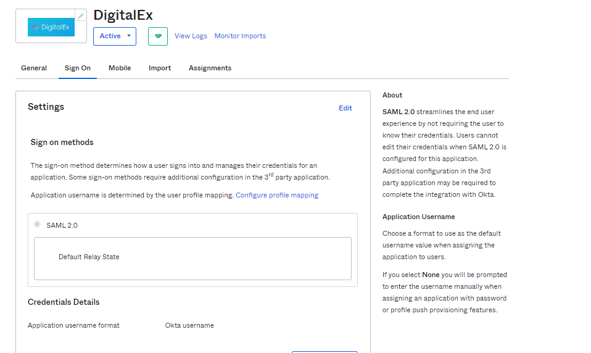
Task: Open the Monitor Imports link
Action: click(240, 36)
